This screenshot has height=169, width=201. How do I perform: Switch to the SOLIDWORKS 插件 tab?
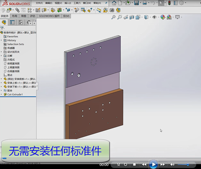[50, 16]
